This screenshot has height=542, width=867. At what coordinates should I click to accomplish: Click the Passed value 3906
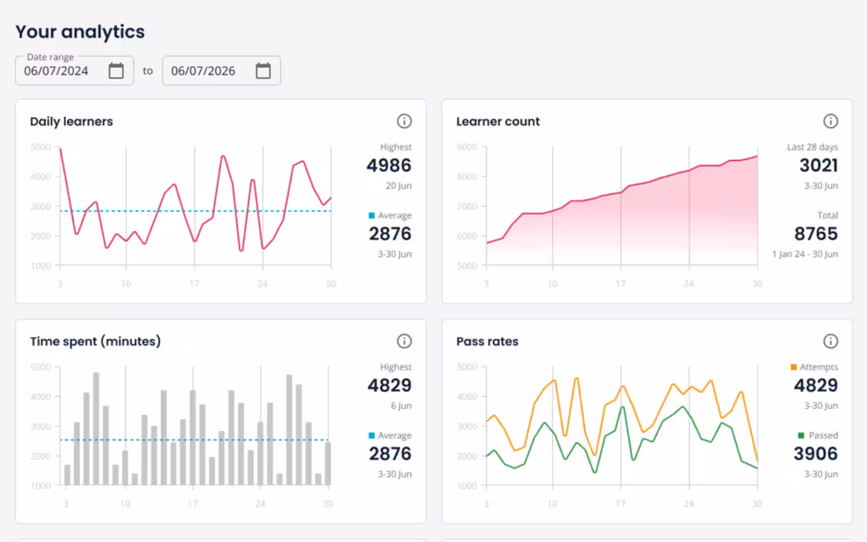(816, 454)
